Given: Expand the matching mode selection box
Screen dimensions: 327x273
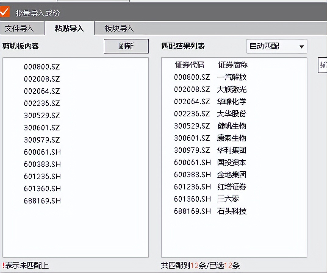Looking at the screenshot, I should pyautogui.click(x=276, y=46).
